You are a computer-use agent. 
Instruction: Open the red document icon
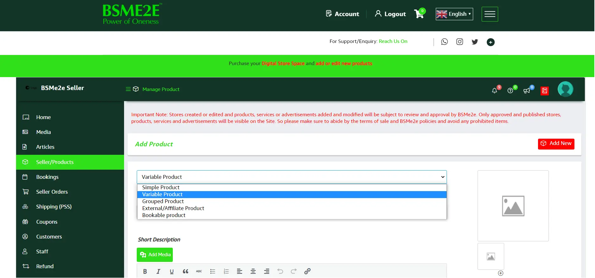point(545,91)
